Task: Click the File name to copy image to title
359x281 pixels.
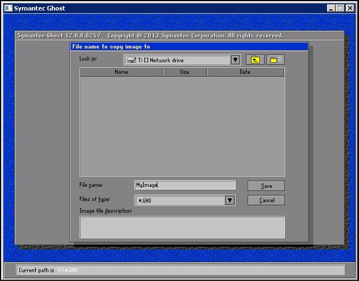Action: [111, 47]
